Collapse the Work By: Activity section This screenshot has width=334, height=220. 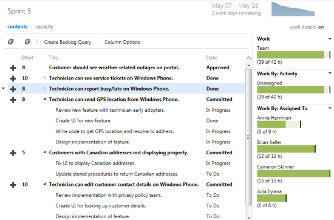click(330, 74)
